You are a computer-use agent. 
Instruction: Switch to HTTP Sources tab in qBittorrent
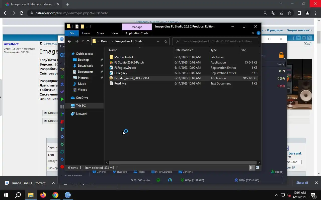click(x=162, y=172)
